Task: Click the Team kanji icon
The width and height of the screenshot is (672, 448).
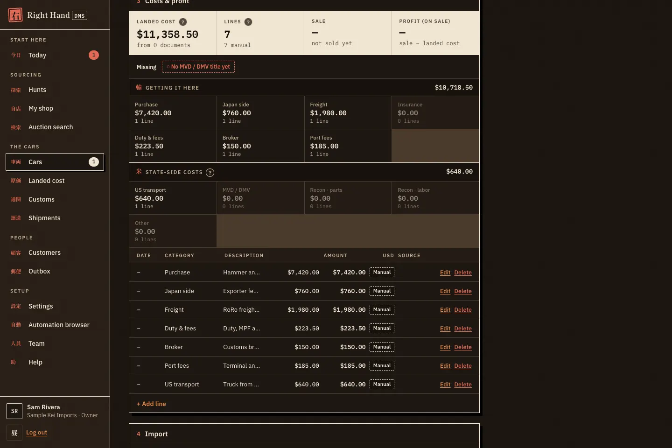Action: (16, 344)
